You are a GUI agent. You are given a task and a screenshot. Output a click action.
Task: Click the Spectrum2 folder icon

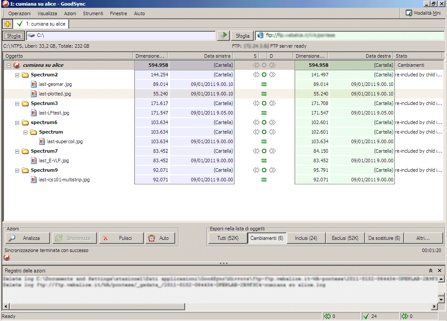(25, 75)
